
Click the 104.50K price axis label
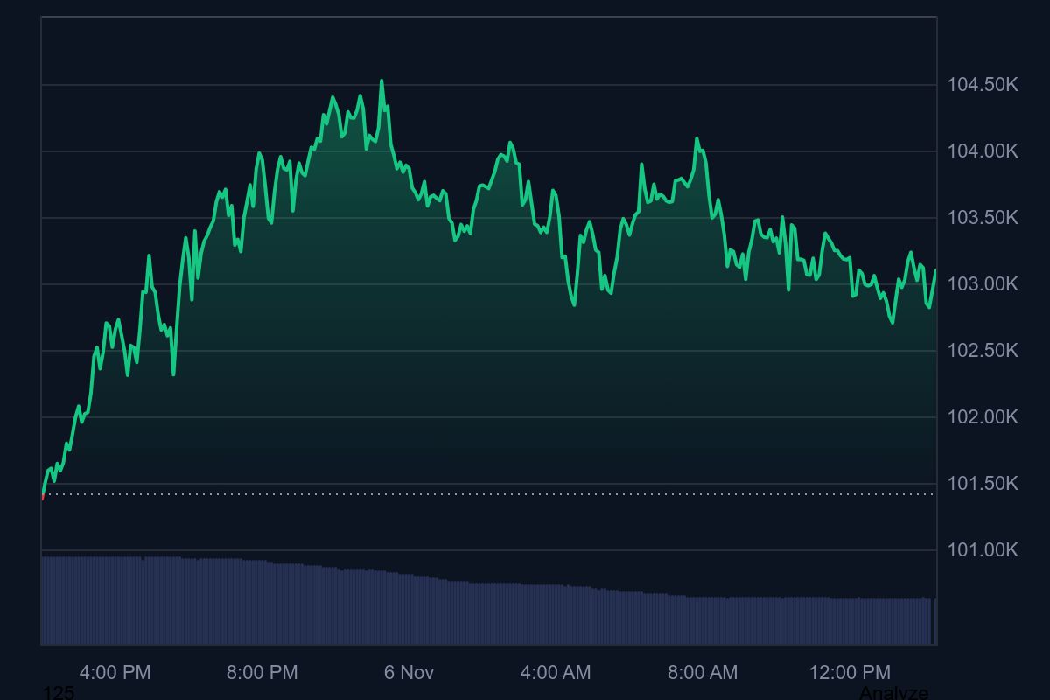click(x=983, y=85)
